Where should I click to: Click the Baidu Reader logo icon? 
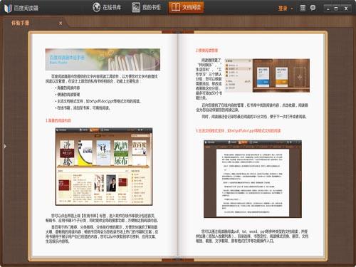pyautogui.click(x=8, y=8)
